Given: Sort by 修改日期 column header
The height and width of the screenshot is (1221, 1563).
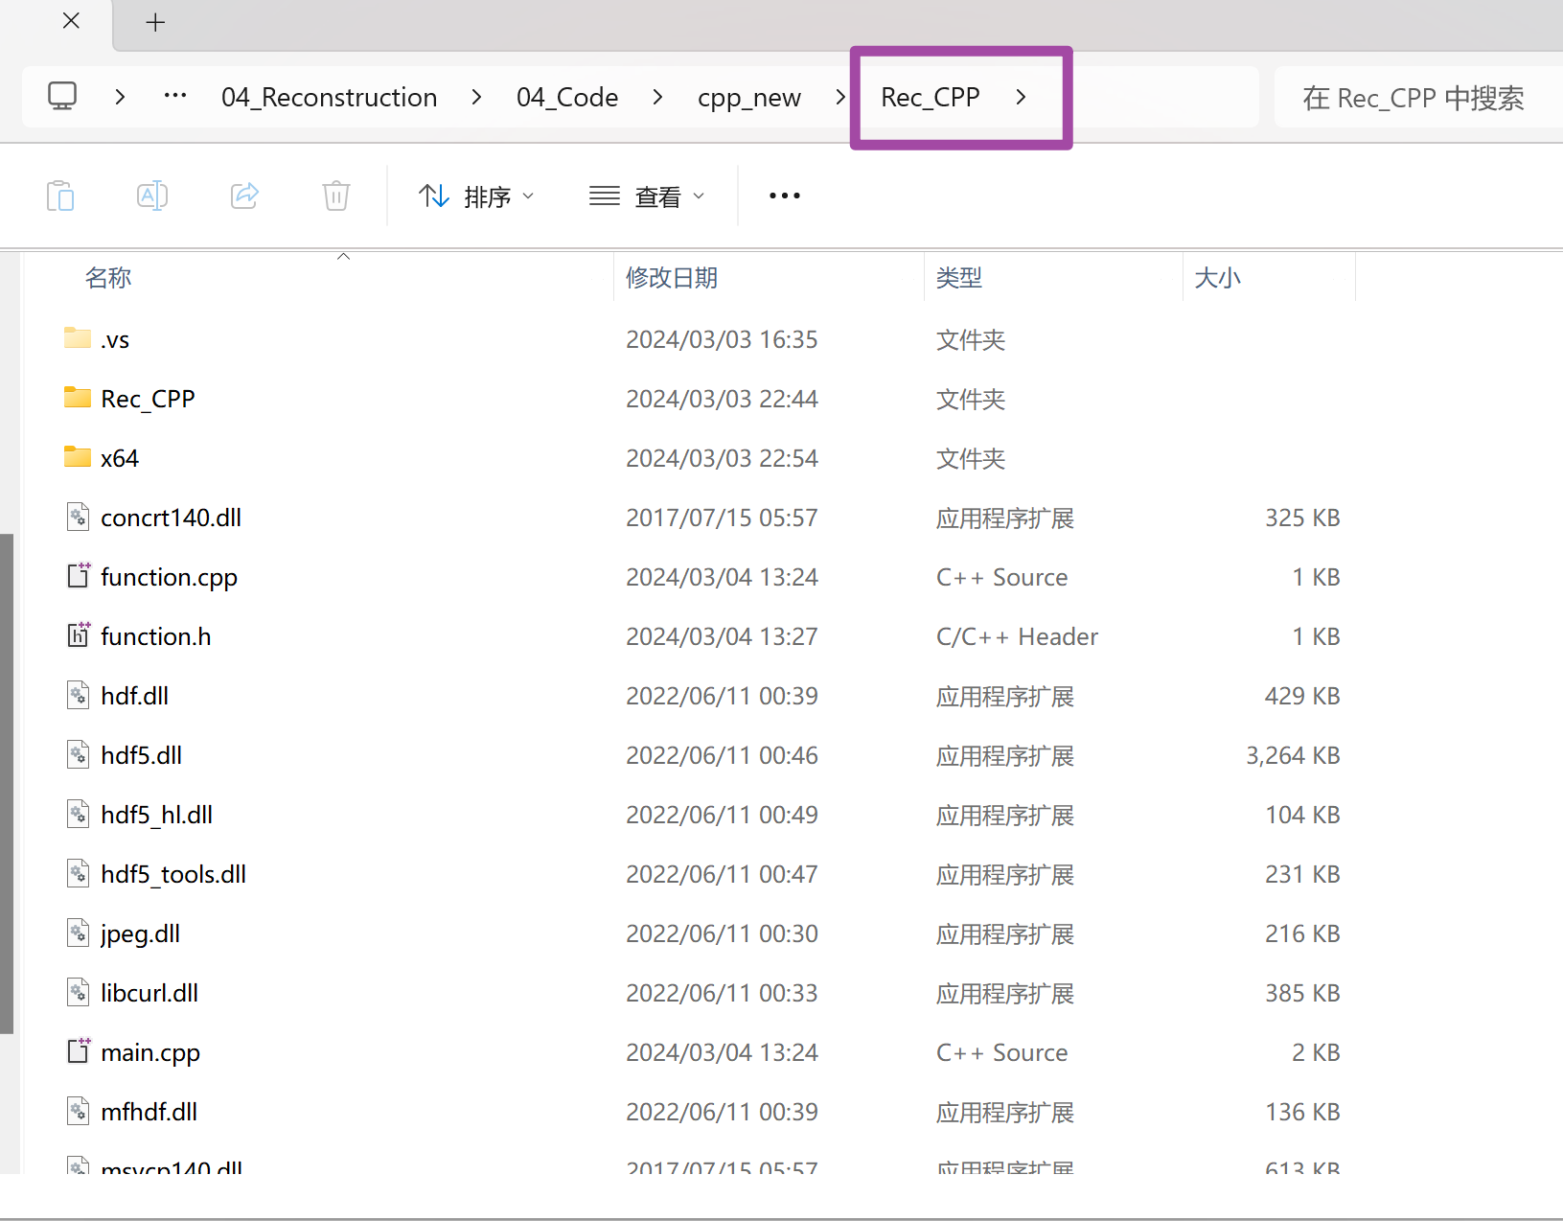Looking at the screenshot, I should (672, 278).
